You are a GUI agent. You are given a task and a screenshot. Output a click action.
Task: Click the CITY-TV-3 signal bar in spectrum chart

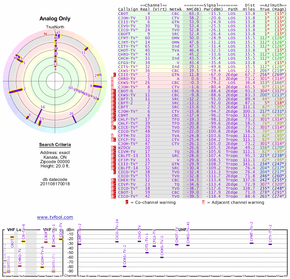(270, 244)
